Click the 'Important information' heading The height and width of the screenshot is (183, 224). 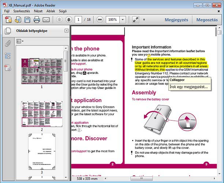point(152,47)
